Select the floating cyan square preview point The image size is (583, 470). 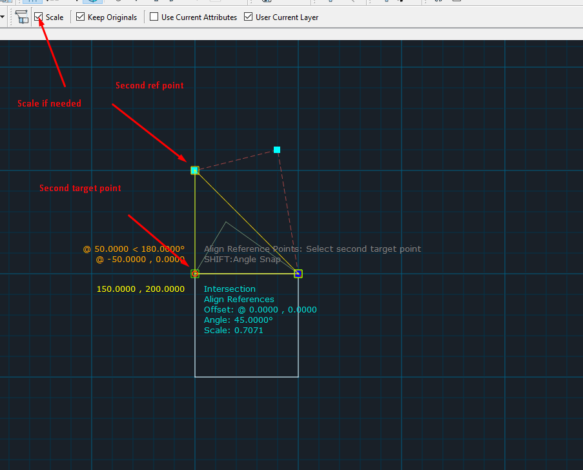[277, 150]
